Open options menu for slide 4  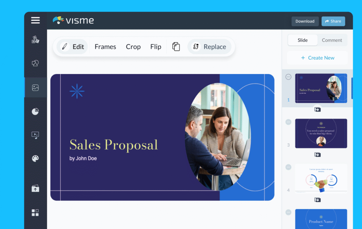(x=288, y=167)
